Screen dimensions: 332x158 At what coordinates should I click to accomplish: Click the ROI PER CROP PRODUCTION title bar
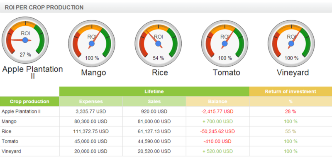pos(166,7)
